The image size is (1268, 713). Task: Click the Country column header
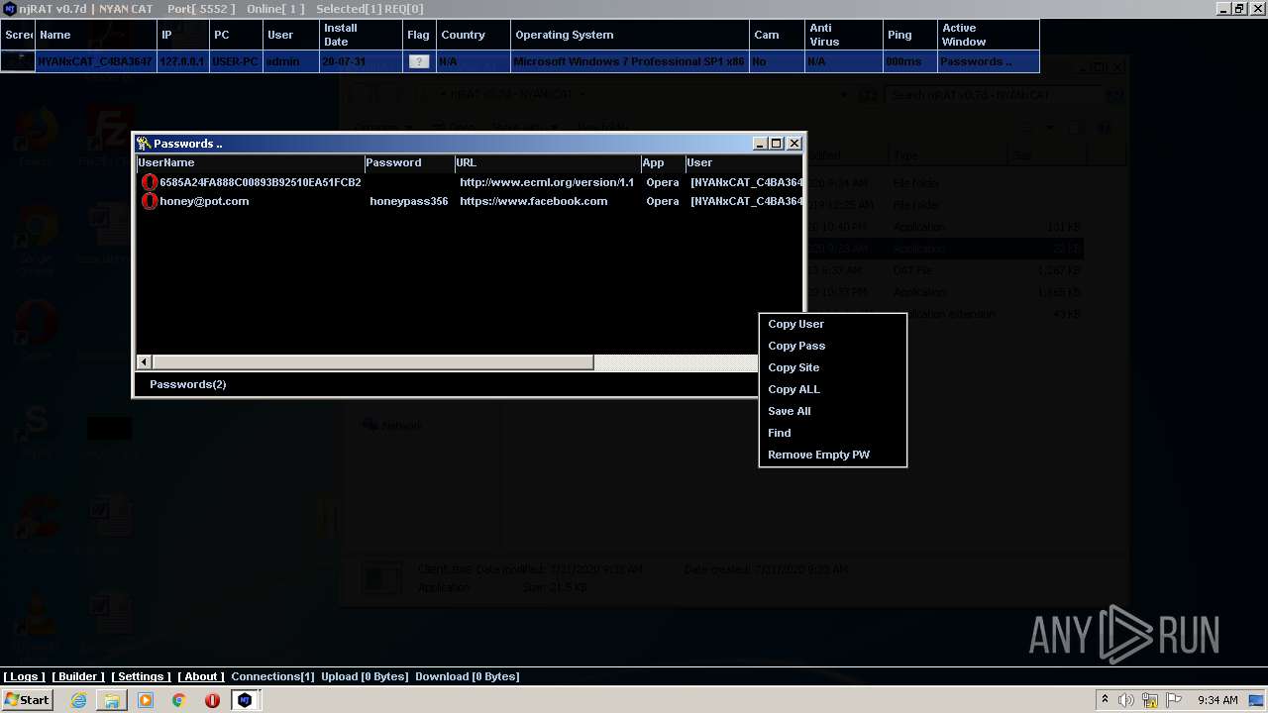[474, 35]
